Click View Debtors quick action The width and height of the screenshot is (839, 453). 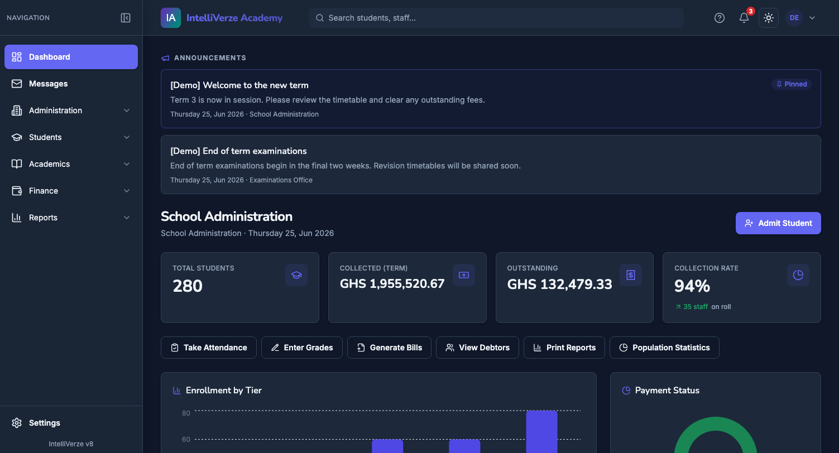(x=477, y=348)
